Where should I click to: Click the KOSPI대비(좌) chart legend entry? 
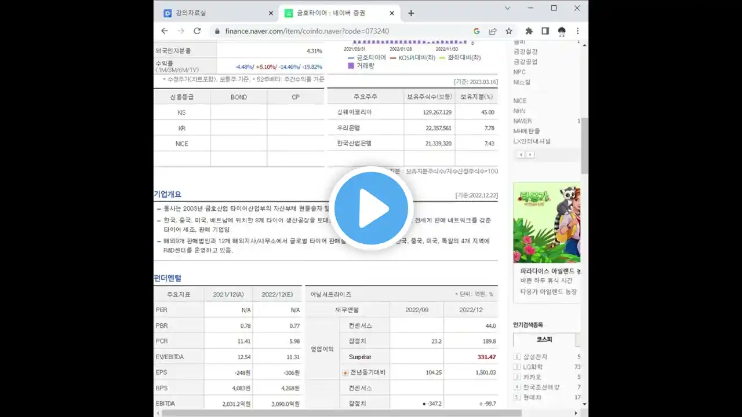tap(412, 57)
